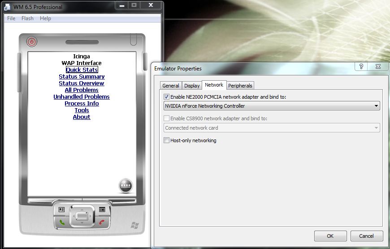
Task: Uncheck Enable NE2000 PCMCIA network adapter
Action: click(x=166, y=97)
